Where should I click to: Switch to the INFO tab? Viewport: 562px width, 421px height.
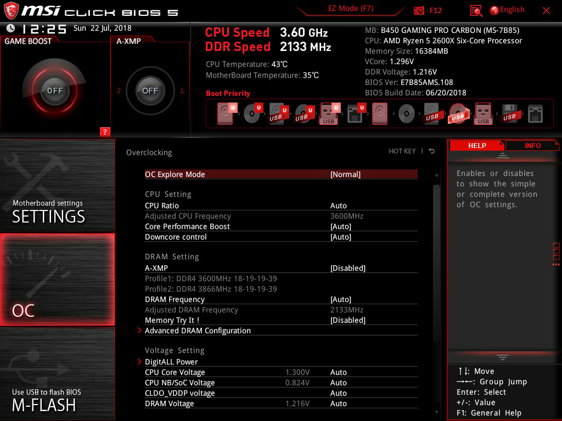[532, 145]
